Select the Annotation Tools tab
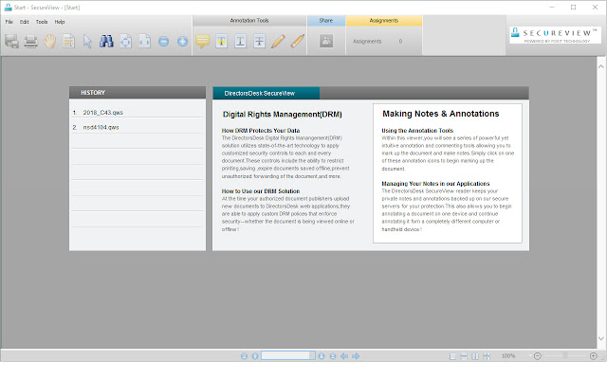The image size is (607, 379). [249, 21]
